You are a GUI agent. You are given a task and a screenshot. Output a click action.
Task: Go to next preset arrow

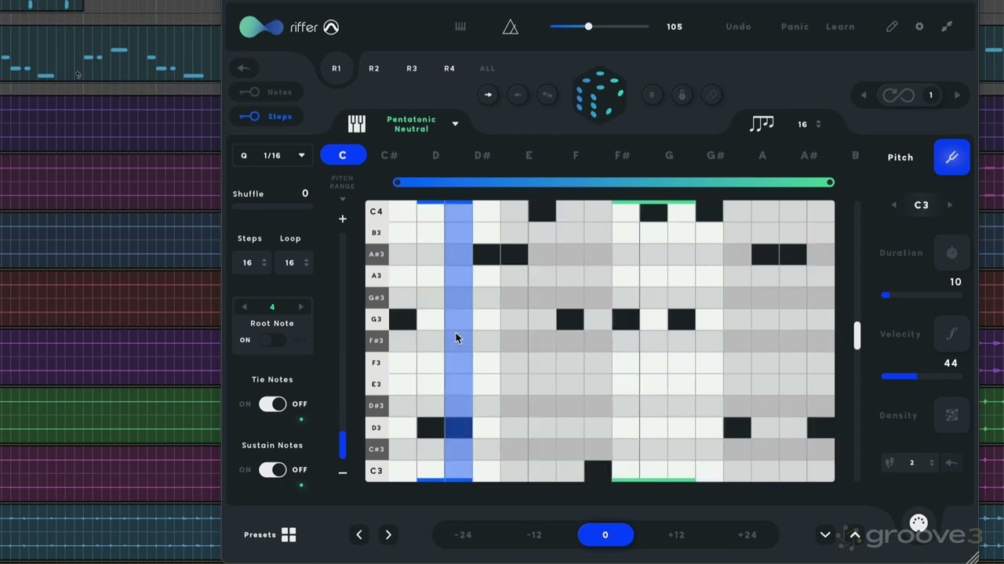click(x=388, y=535)
